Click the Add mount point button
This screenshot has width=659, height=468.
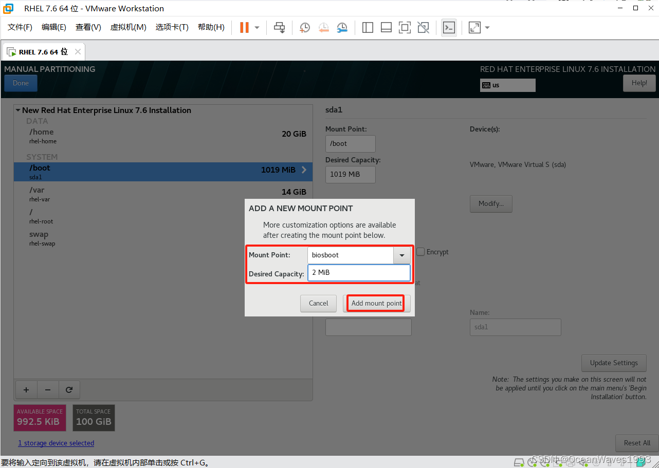[376, 303]
